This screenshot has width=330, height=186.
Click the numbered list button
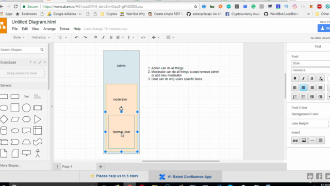pos(295,97)
